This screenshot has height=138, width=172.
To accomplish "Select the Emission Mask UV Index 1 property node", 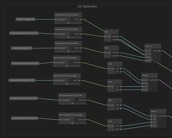I will [x=22, y=80].
